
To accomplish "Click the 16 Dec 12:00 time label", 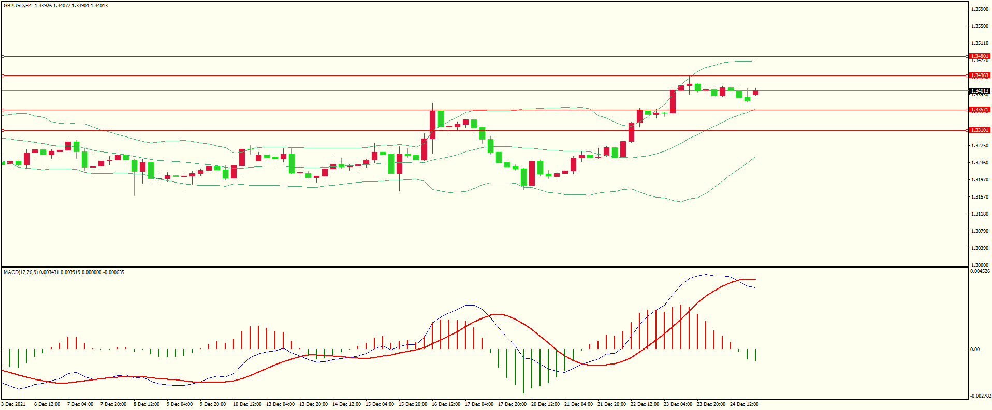I will coord(446,404).
